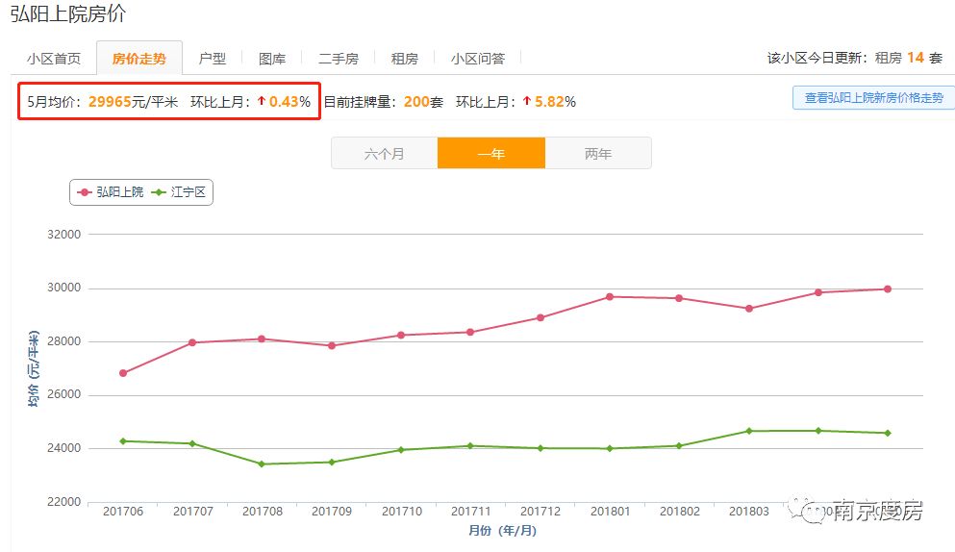Click 江宁区 data point at 201708

[x=261, y=464]
